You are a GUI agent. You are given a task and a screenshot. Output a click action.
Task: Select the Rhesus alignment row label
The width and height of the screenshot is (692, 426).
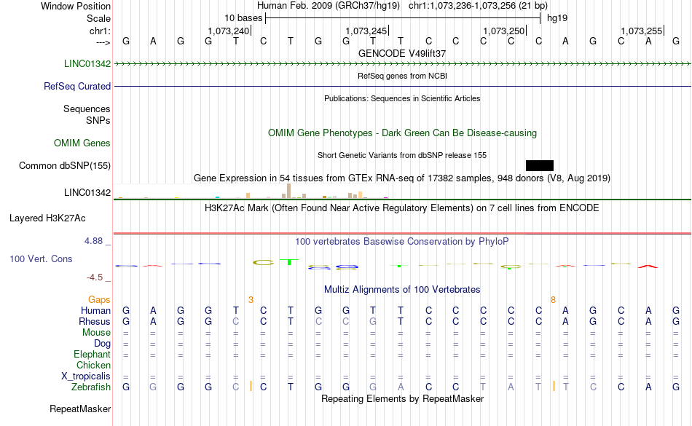tap(95, 321)
